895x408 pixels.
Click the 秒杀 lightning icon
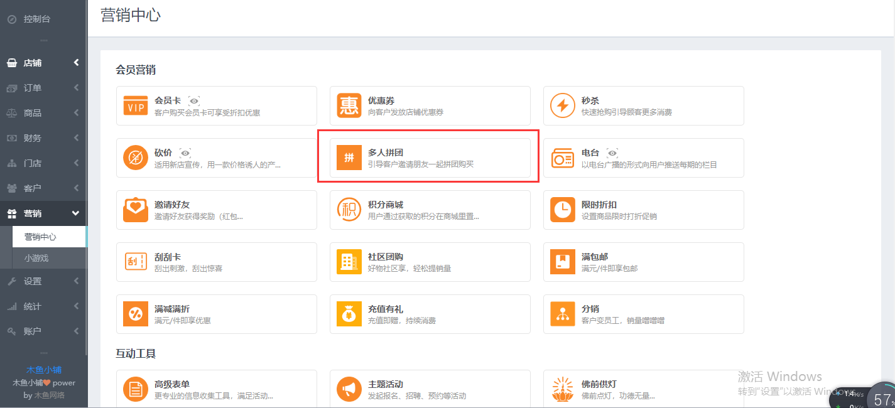point(563,104)
